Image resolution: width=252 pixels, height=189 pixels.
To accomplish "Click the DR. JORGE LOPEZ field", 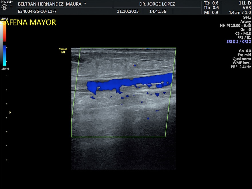I will pos(157,4).
